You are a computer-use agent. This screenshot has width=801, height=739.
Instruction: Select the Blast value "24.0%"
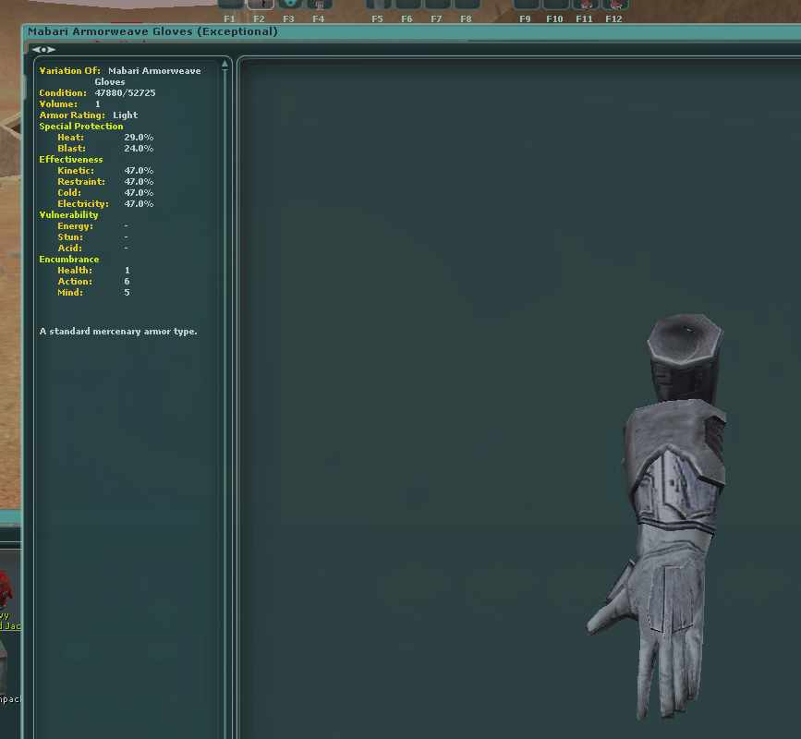tap(139, 149)
